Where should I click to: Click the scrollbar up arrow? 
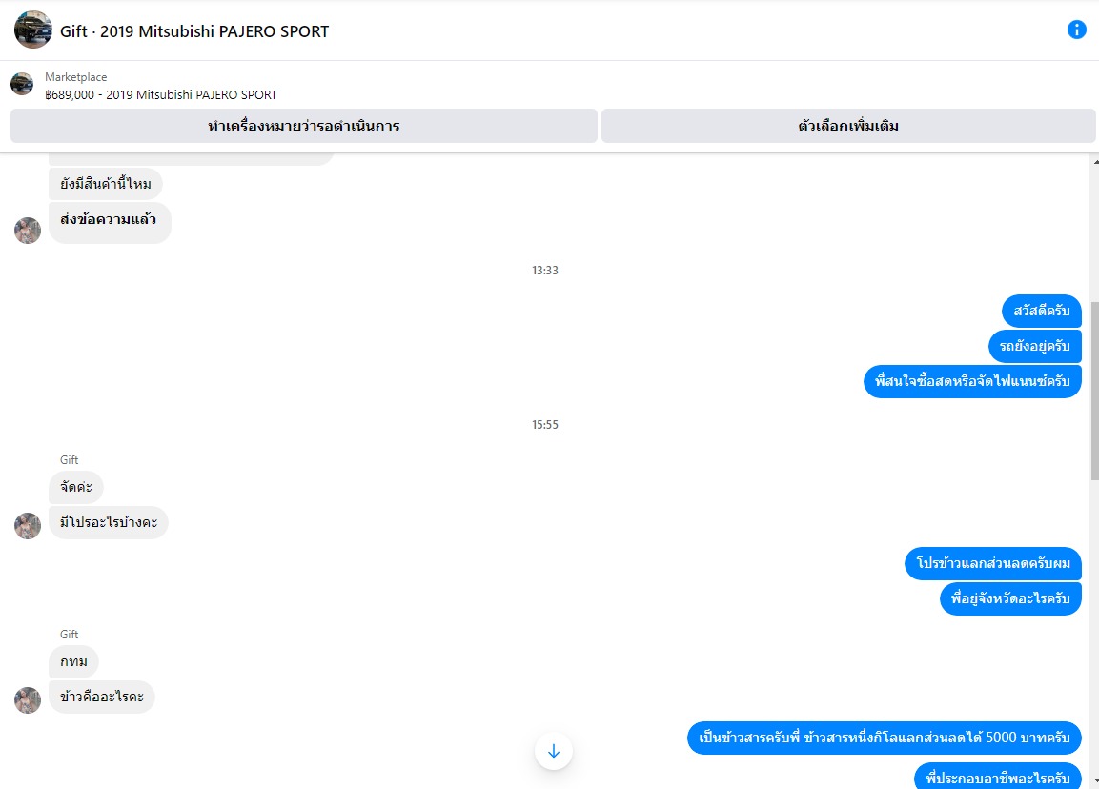1095,163
